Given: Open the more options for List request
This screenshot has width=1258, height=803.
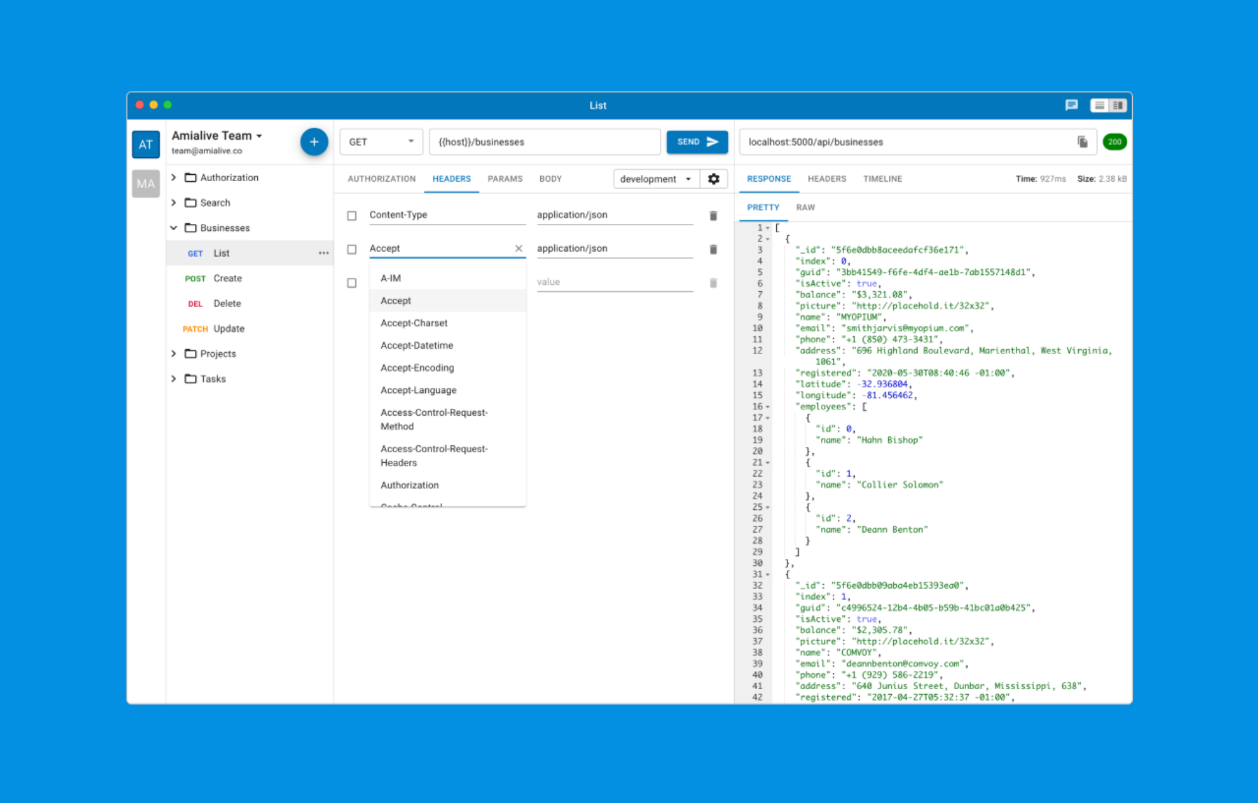Looking at the screenshot, I should [323, 253].
